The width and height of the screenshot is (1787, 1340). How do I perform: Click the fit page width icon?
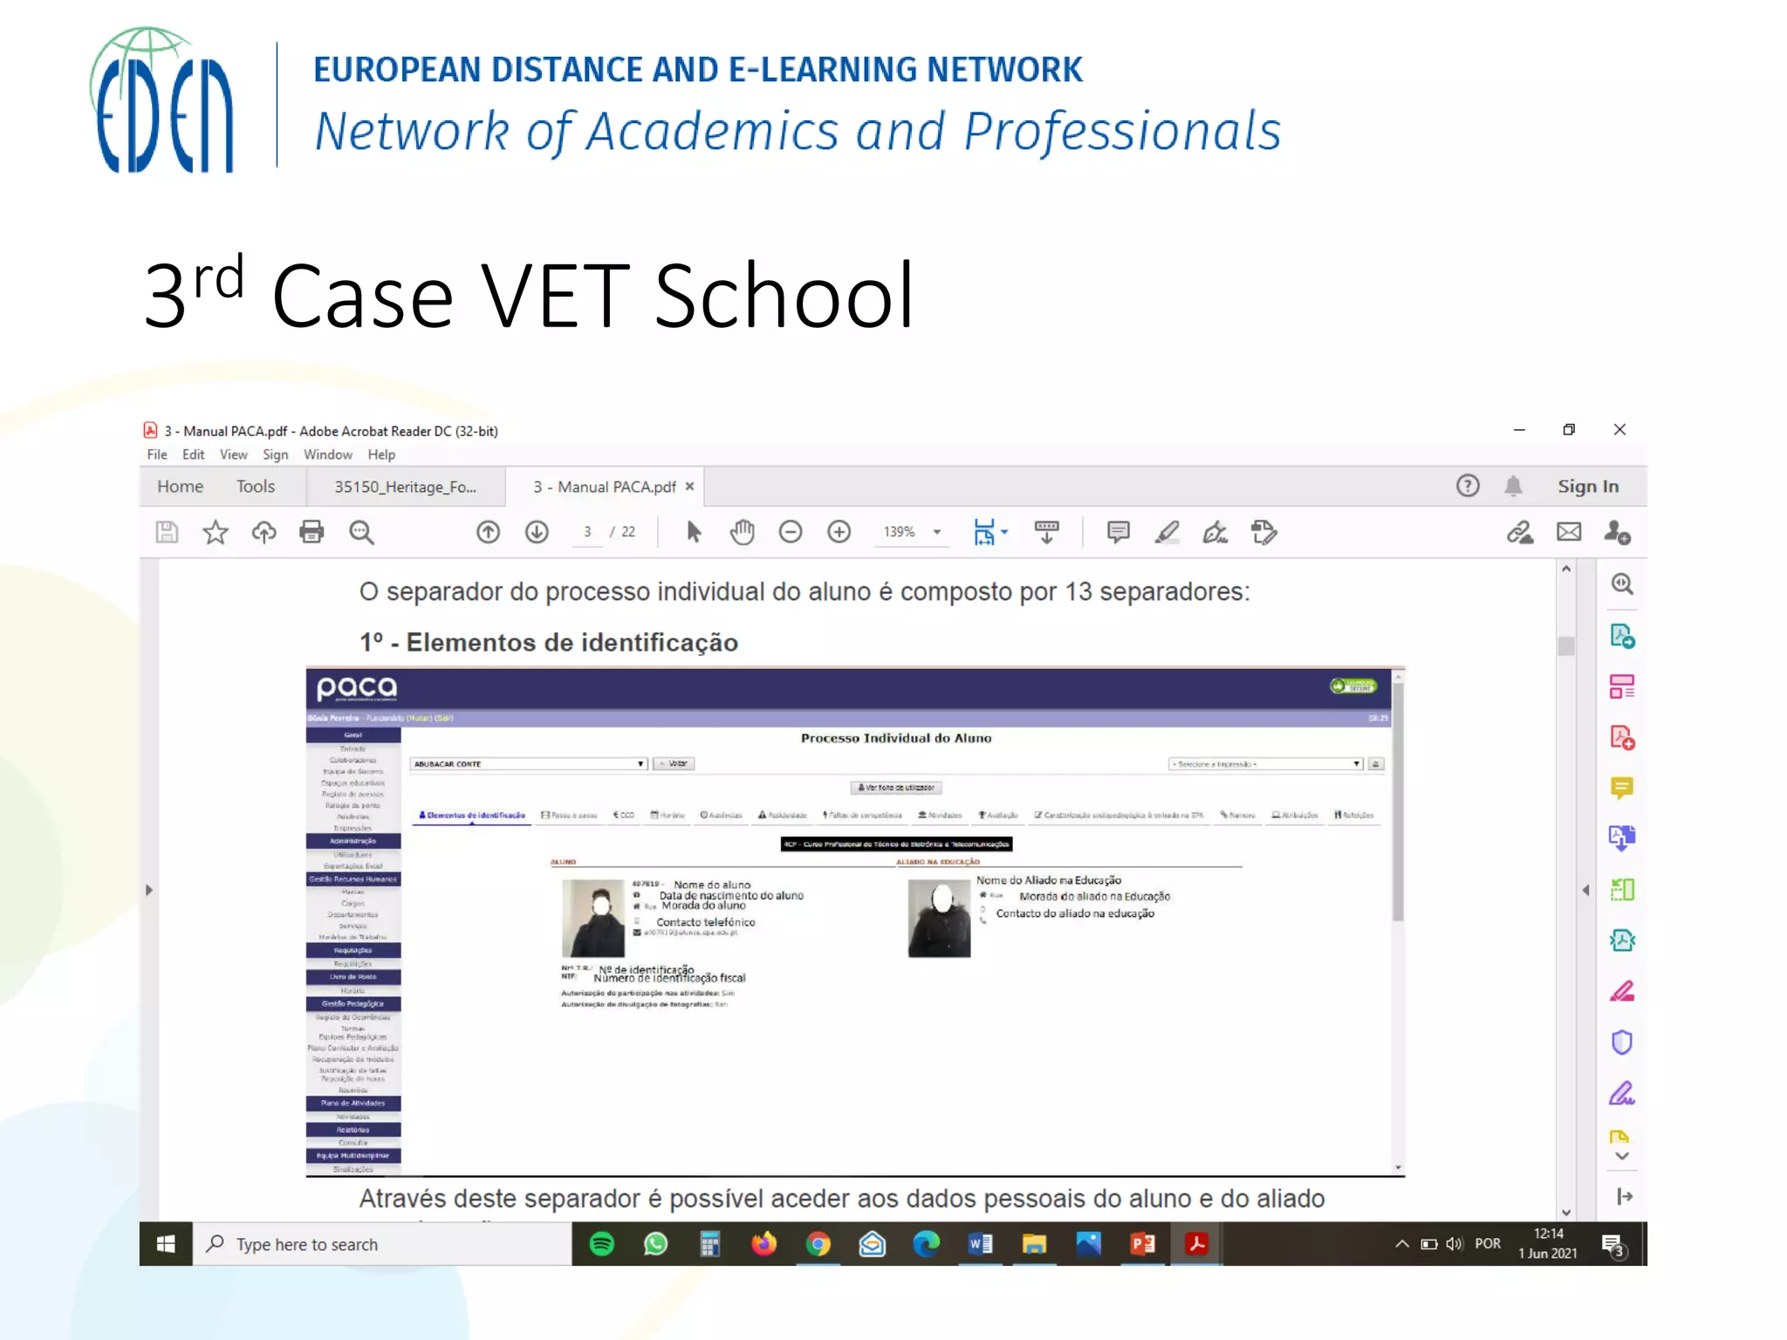(984, 532)
